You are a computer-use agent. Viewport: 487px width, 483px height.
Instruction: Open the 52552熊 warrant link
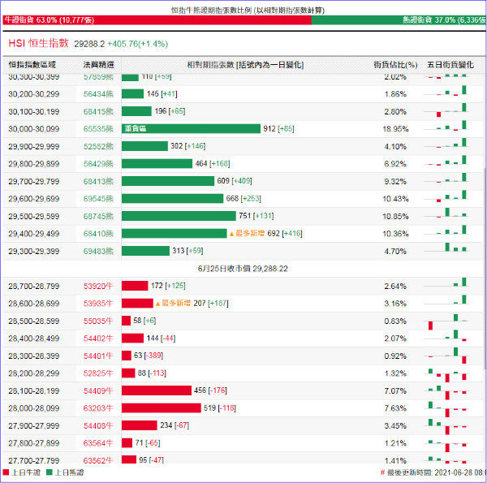(98, 146)
